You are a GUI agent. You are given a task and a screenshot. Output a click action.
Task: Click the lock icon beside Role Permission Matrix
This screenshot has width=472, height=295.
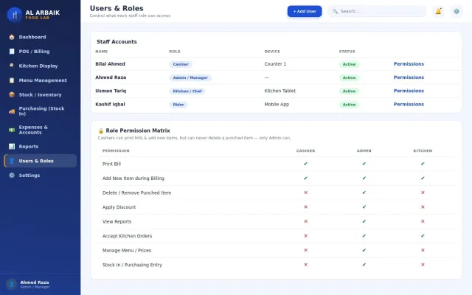point(101,131)
